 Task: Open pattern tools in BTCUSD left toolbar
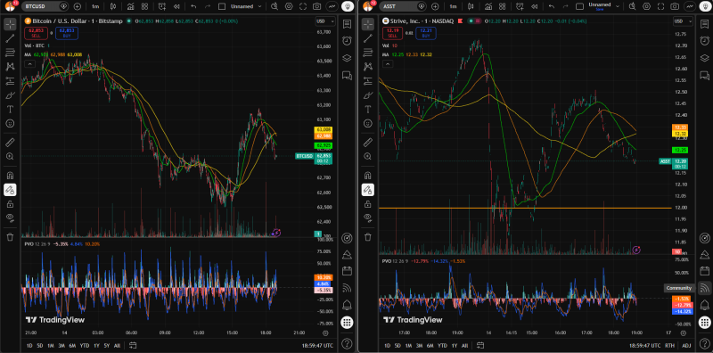pyautogui.click(x=10, y=67)
